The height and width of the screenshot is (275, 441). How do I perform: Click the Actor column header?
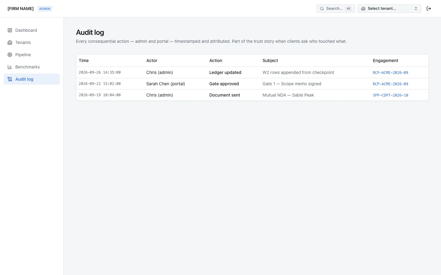pyautogui.click(x=152, y=61)
